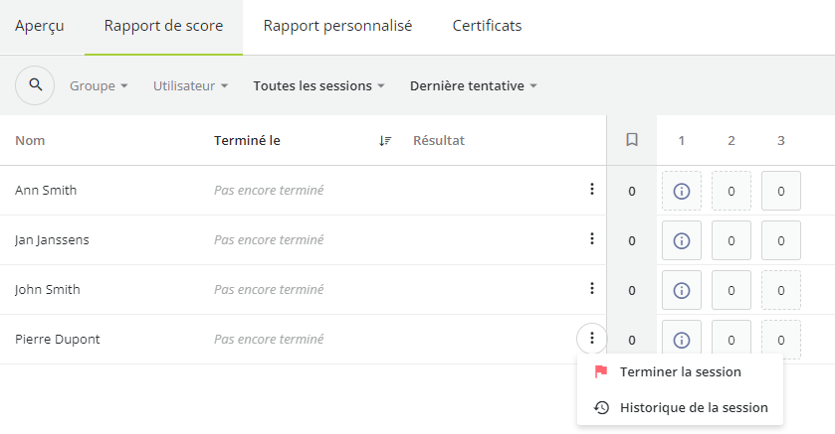Click Pierre Dupont's three-dot menu button

(x=591, y=339)
